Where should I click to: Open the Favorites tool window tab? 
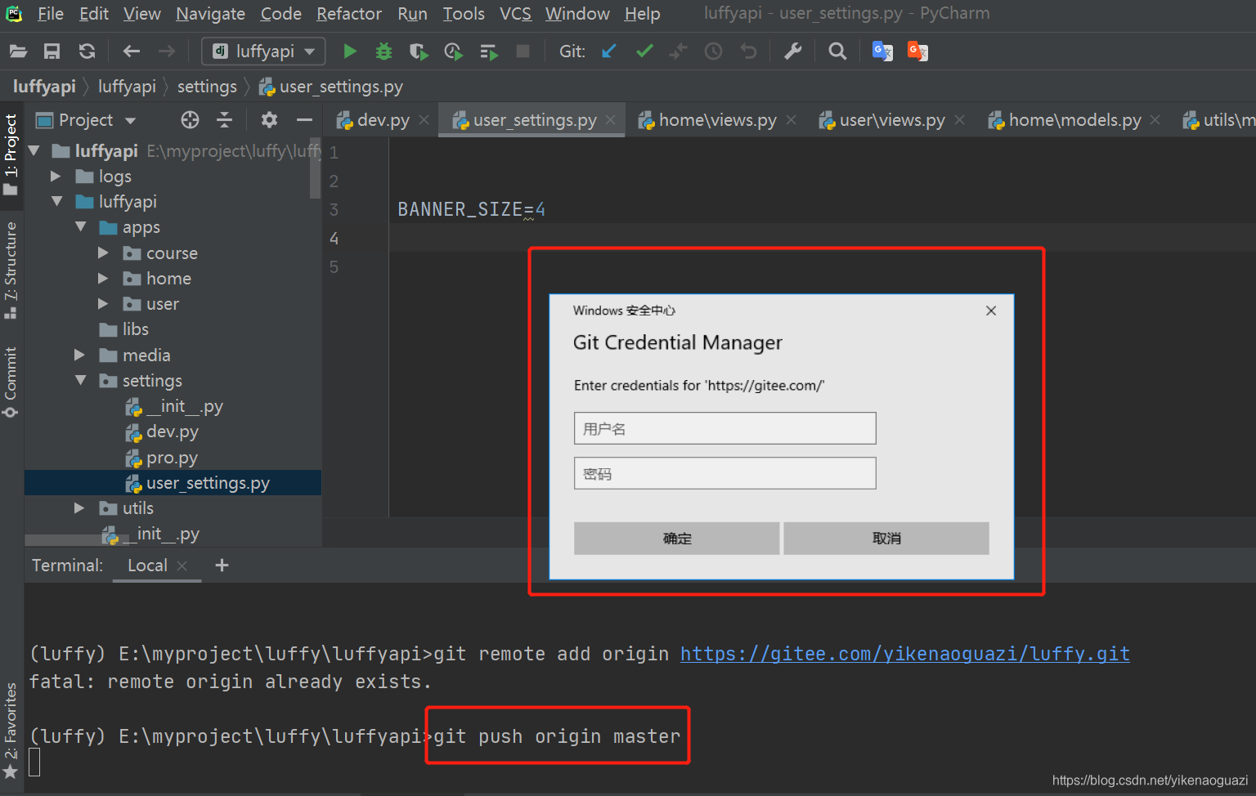point(11,730)
